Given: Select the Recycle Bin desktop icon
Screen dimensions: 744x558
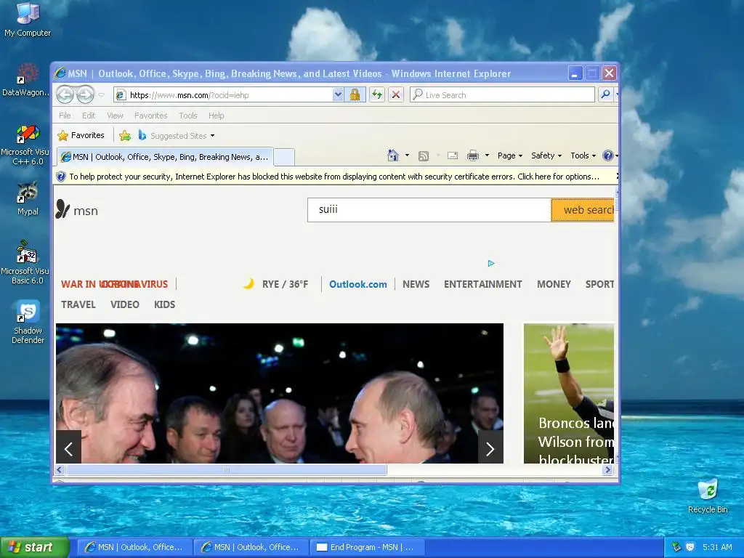Looking at the screenshot, I should [708, 496].
